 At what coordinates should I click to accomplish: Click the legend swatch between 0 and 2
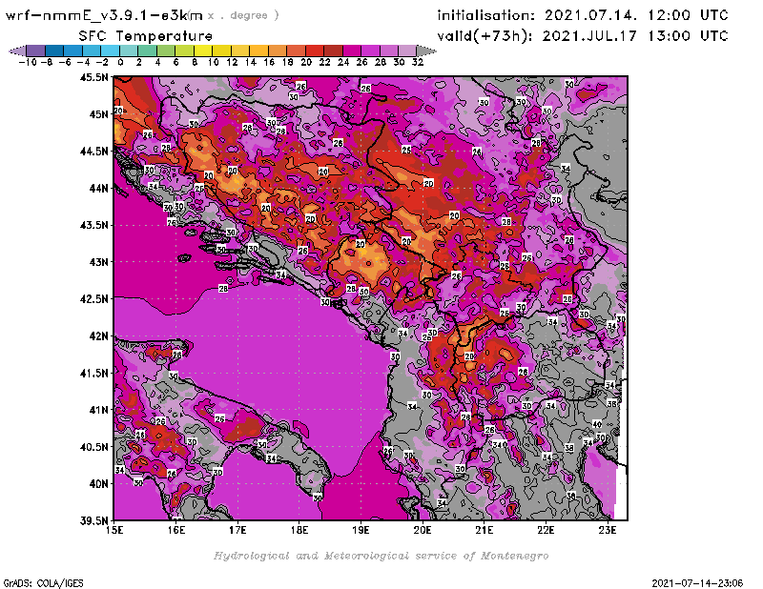(x=129, y=51)
